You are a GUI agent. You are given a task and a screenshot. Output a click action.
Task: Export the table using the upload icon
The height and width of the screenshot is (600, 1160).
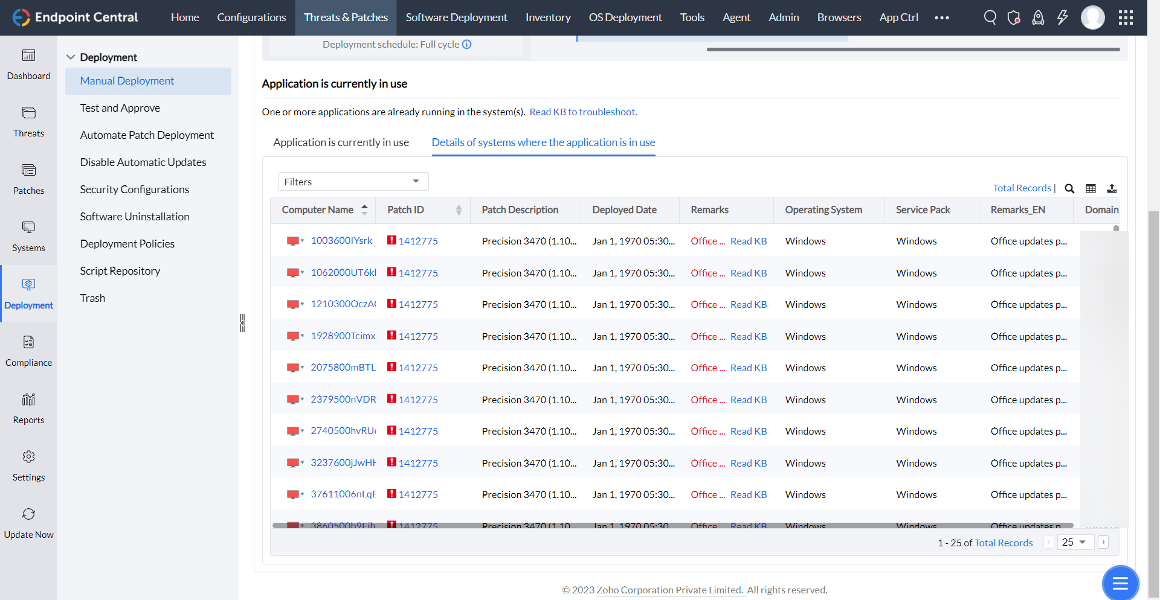[x=1112, y=188]
